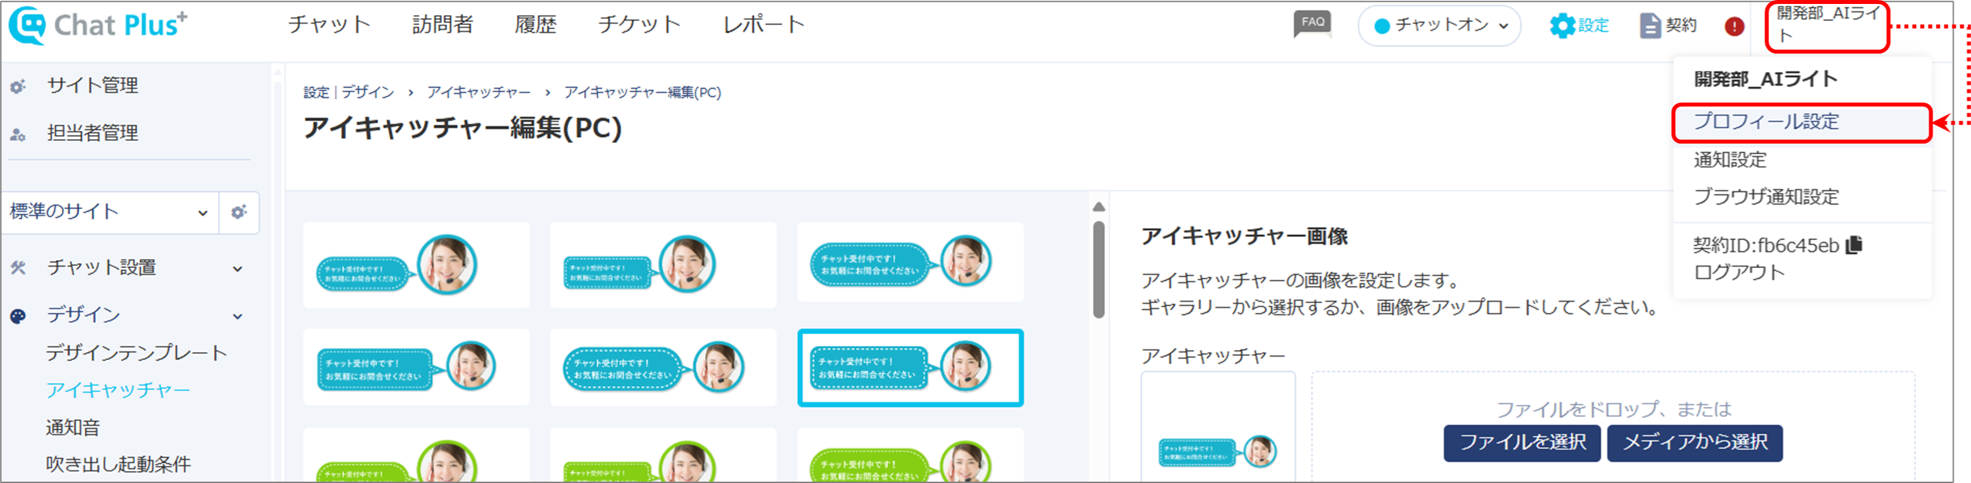Open デザインテンプレート sidebar item
The image size is (1971, 483).
click(x=136, y=353)
